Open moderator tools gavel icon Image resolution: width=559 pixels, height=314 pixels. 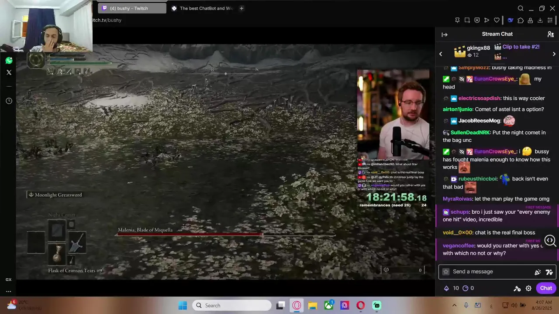coord(517,288)
